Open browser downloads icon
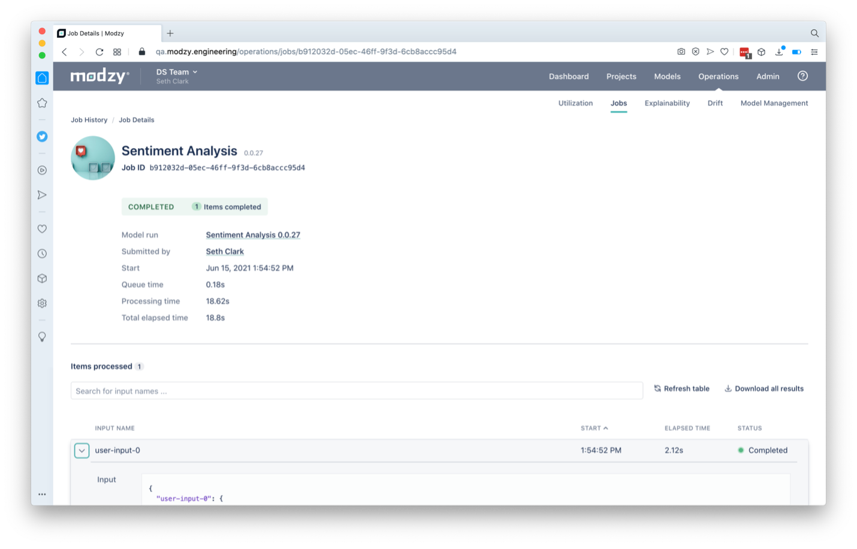 pyautogui.click(x=779, y=52)
